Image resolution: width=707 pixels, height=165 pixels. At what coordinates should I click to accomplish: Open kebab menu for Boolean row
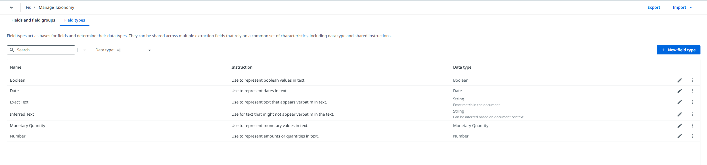(x=692, y=80)
